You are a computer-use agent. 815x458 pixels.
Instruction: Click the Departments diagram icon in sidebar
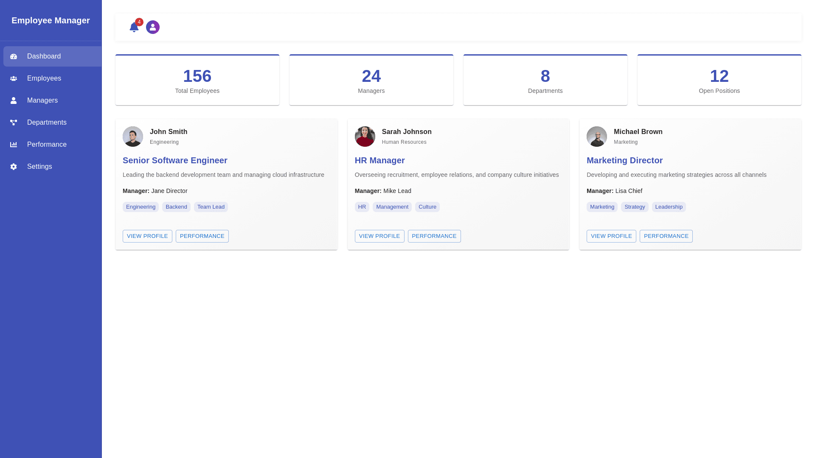point(14,123)
